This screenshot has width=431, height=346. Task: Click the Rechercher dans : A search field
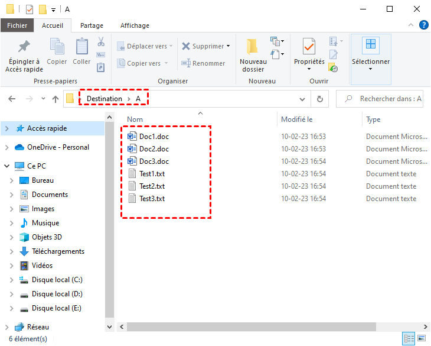point(379,99)
